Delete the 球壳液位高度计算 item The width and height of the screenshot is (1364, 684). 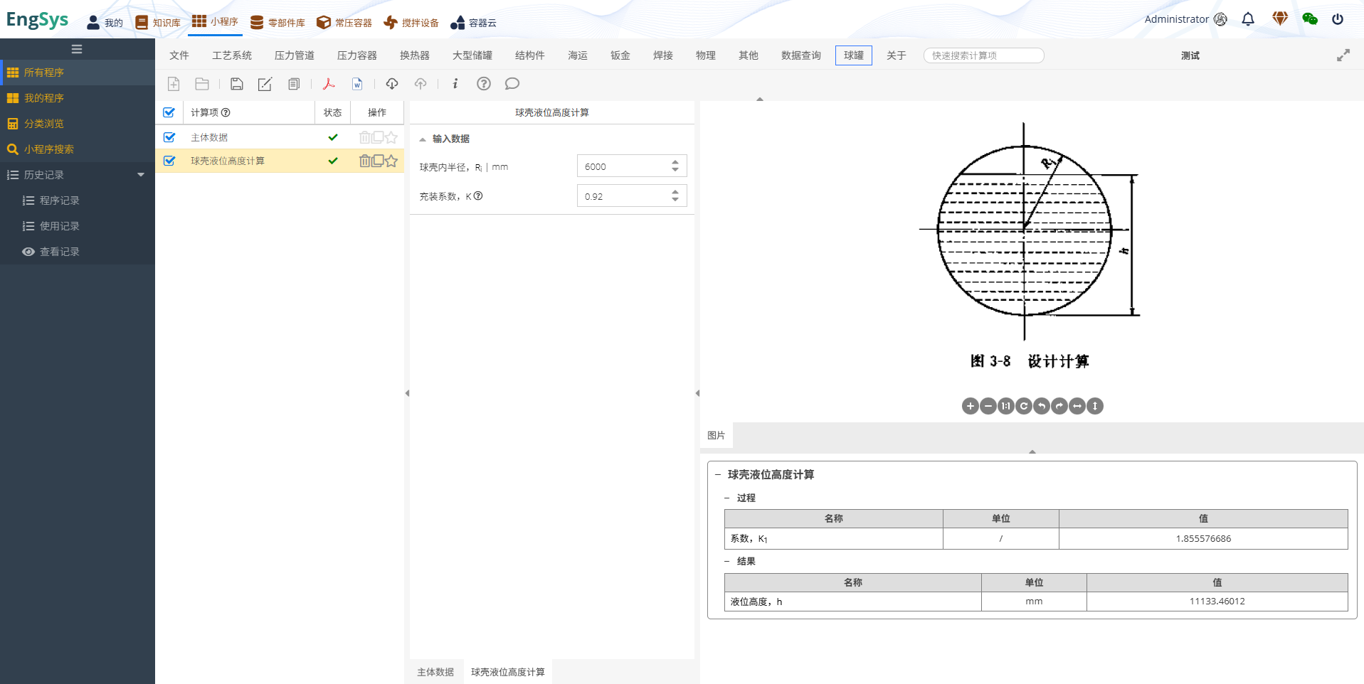coord(364,161)
